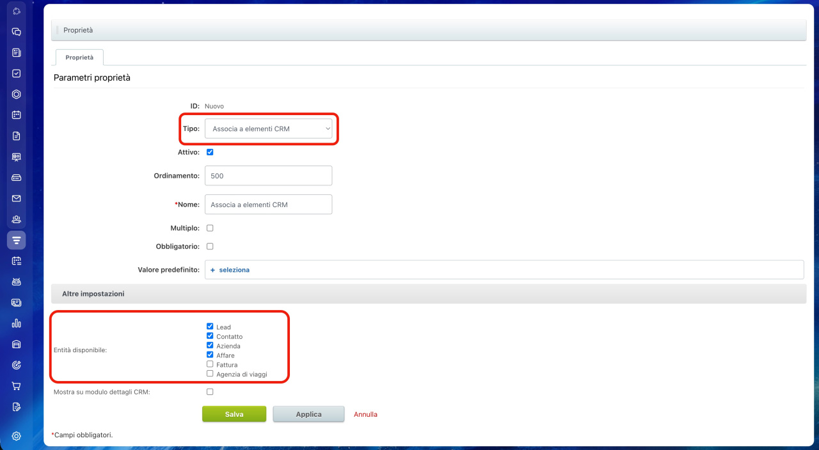The image size is (819, 450).
Task: Open the mail envelope icon in sidebar
Action: pos(17,198)
